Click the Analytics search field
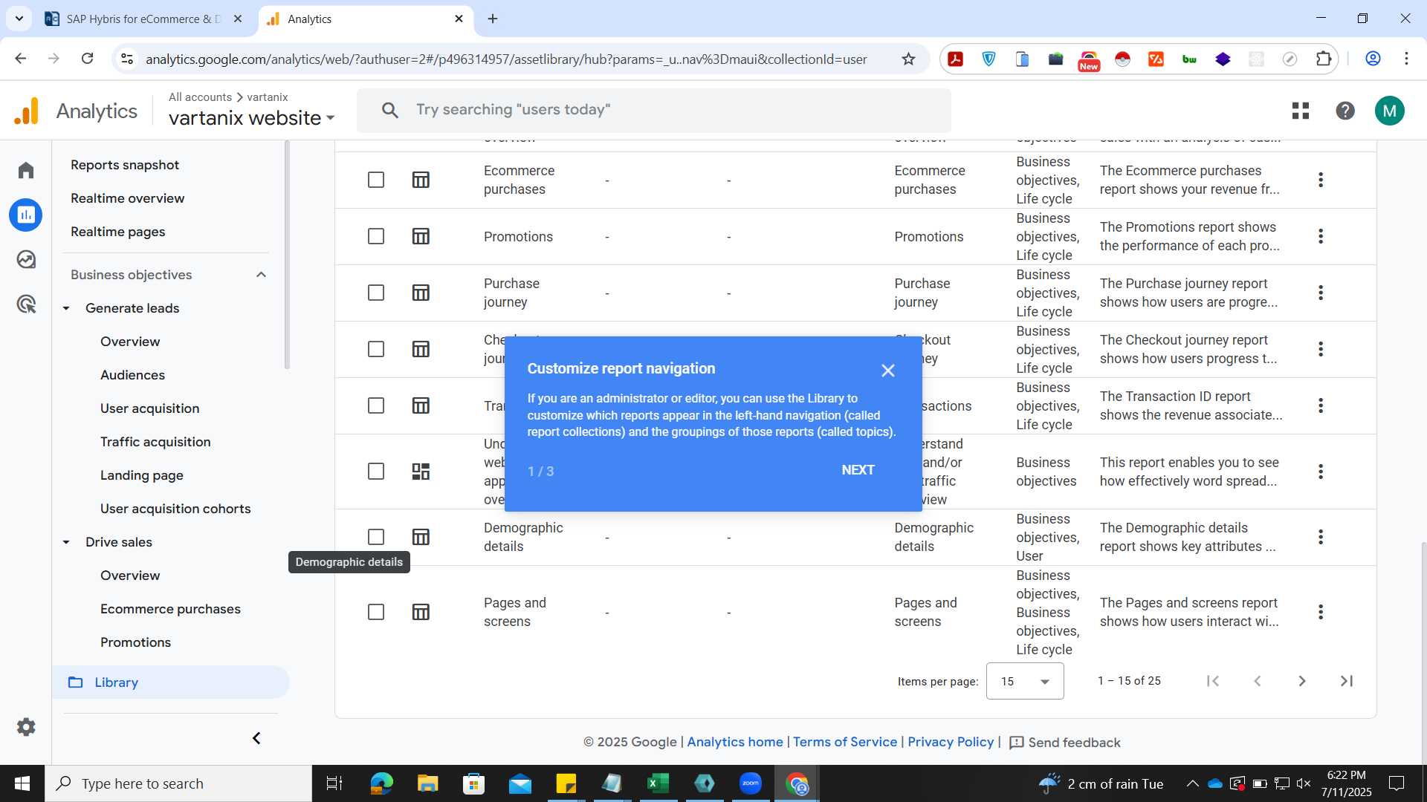 (654, 111)
